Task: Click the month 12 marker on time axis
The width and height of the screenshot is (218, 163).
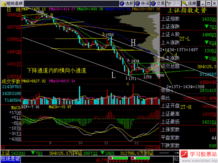Action: (x=137, y=143)
